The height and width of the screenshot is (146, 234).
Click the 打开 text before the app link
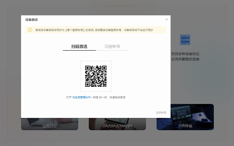point(69,97)
